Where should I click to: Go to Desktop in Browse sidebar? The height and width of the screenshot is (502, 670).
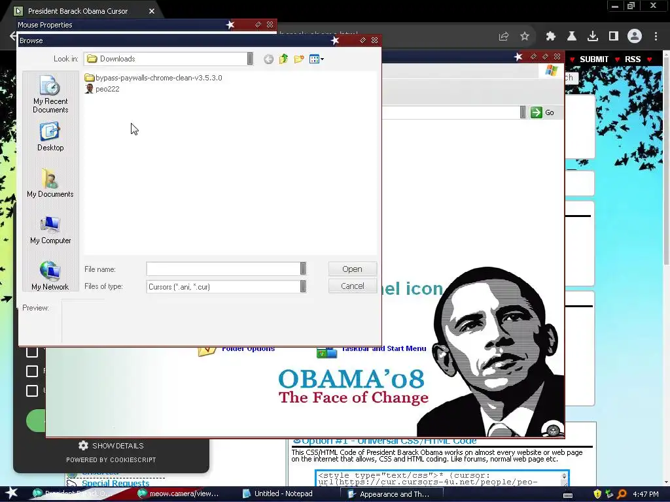(x=50, y=137)
